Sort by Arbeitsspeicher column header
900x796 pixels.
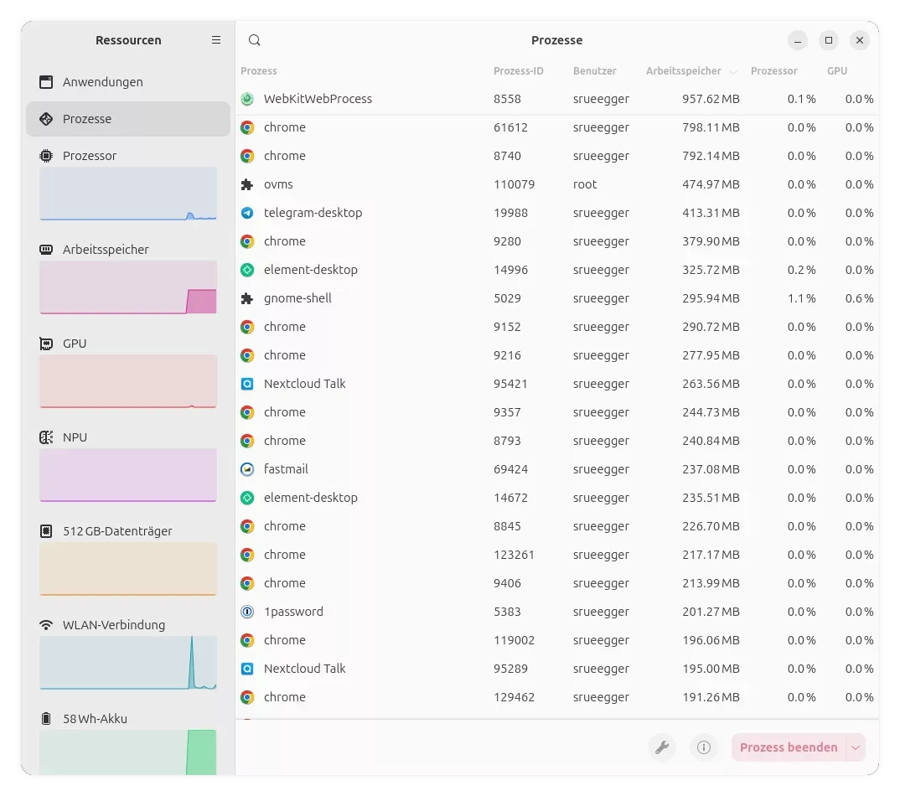pos(683,71)
